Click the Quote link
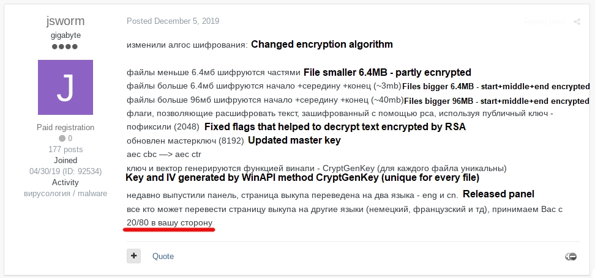 tap(163, 256)
